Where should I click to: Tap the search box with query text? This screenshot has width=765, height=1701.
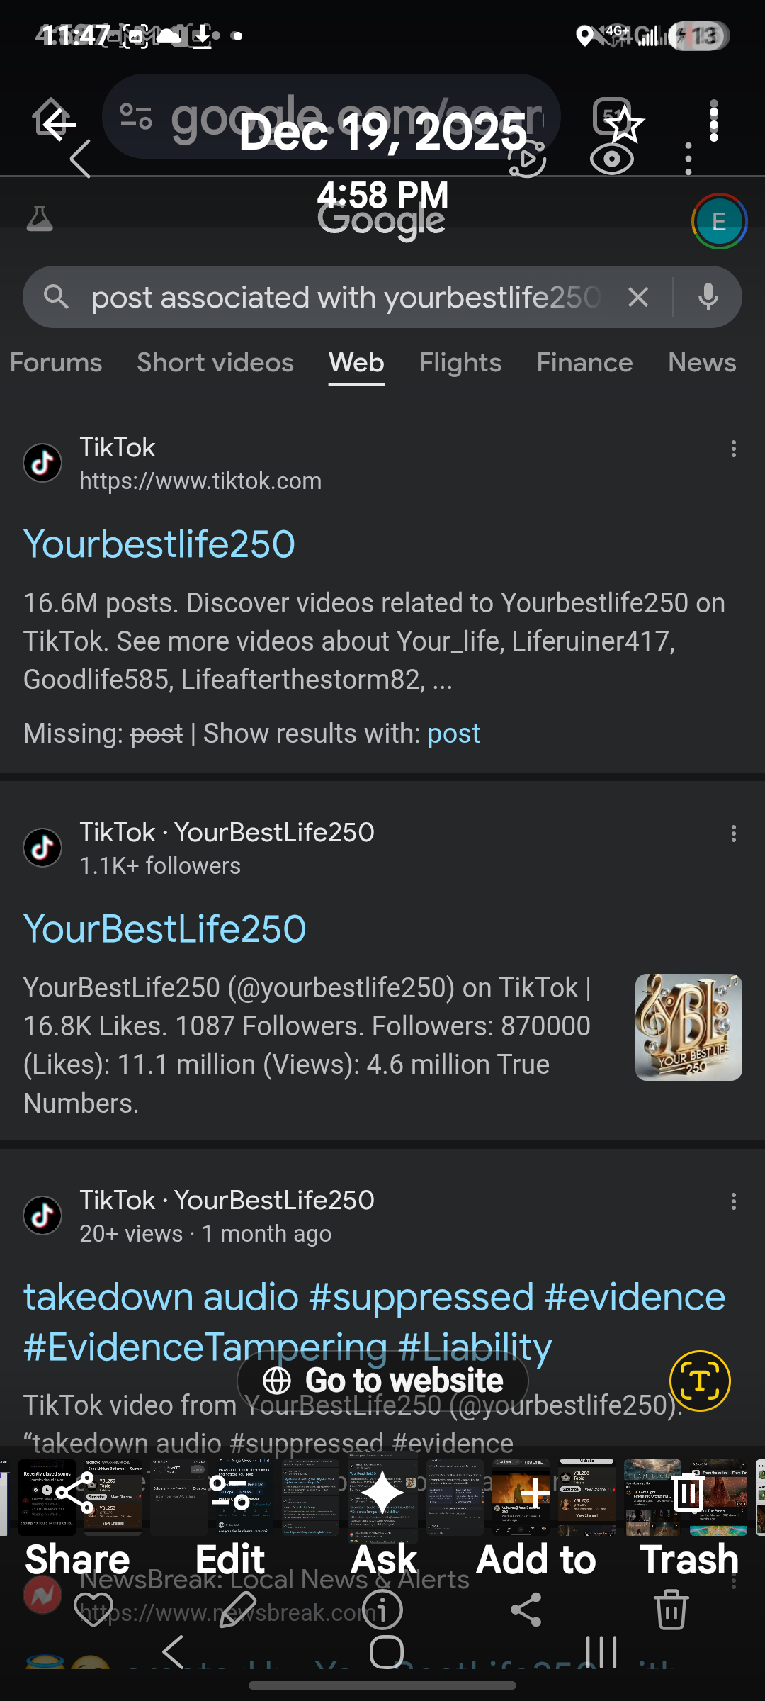click(x=346, y=297)
